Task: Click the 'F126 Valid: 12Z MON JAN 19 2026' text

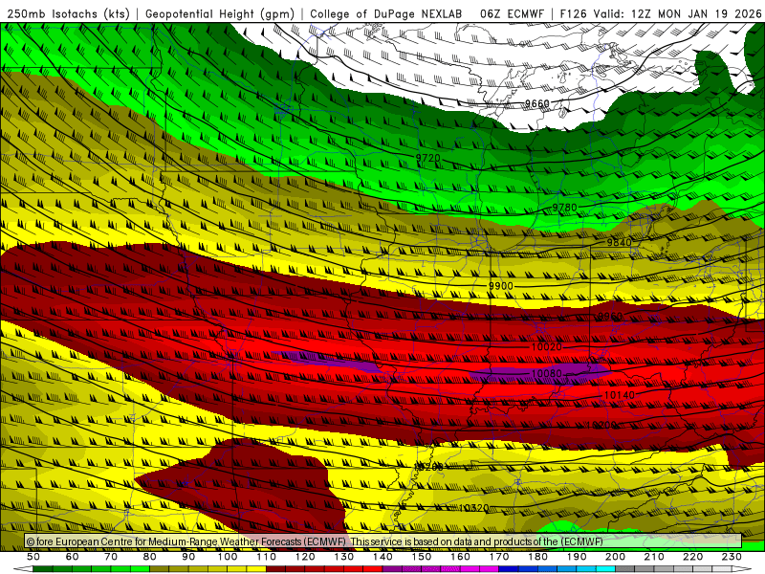Action: pyautogui.click(x=661, y=14)
